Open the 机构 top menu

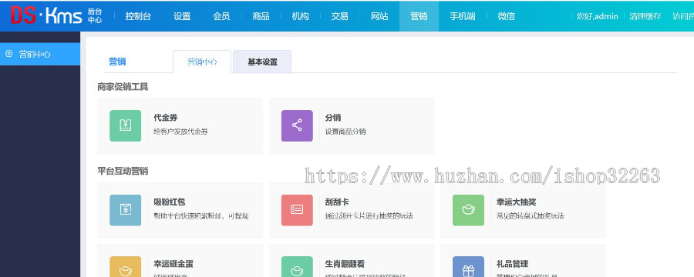[300, 16]
